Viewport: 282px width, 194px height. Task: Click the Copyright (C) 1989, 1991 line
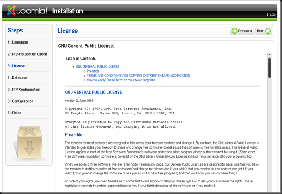click(119, 109)
